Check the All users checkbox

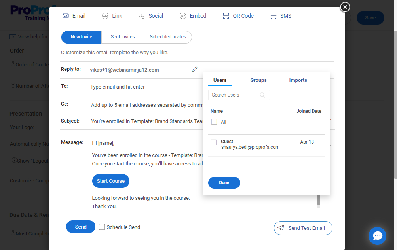coord(214,122)
